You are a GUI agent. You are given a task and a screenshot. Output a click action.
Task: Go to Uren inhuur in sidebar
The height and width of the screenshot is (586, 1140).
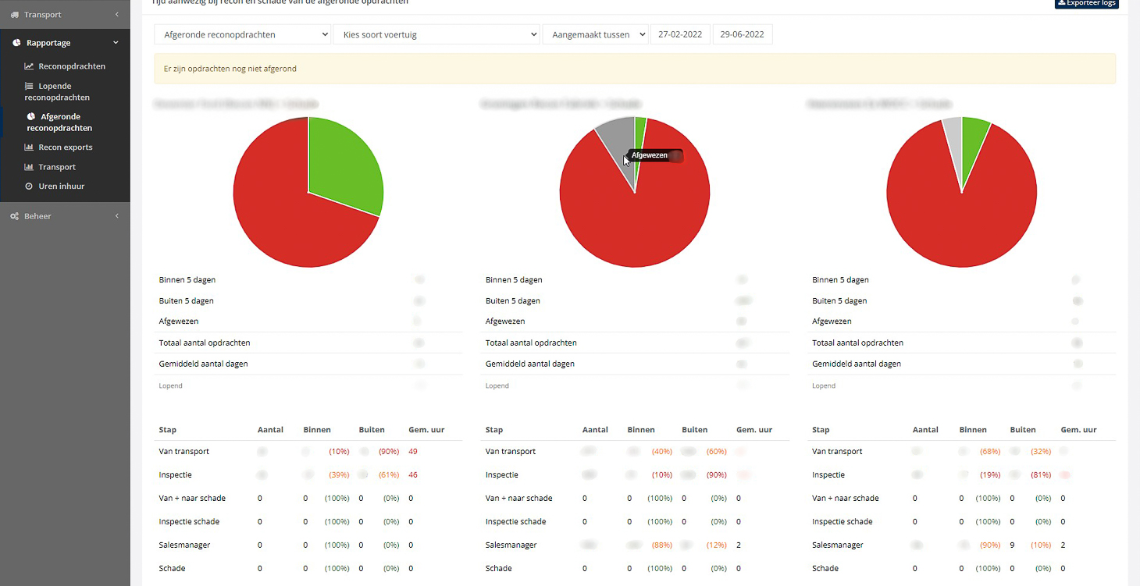(x=61, y=186)
